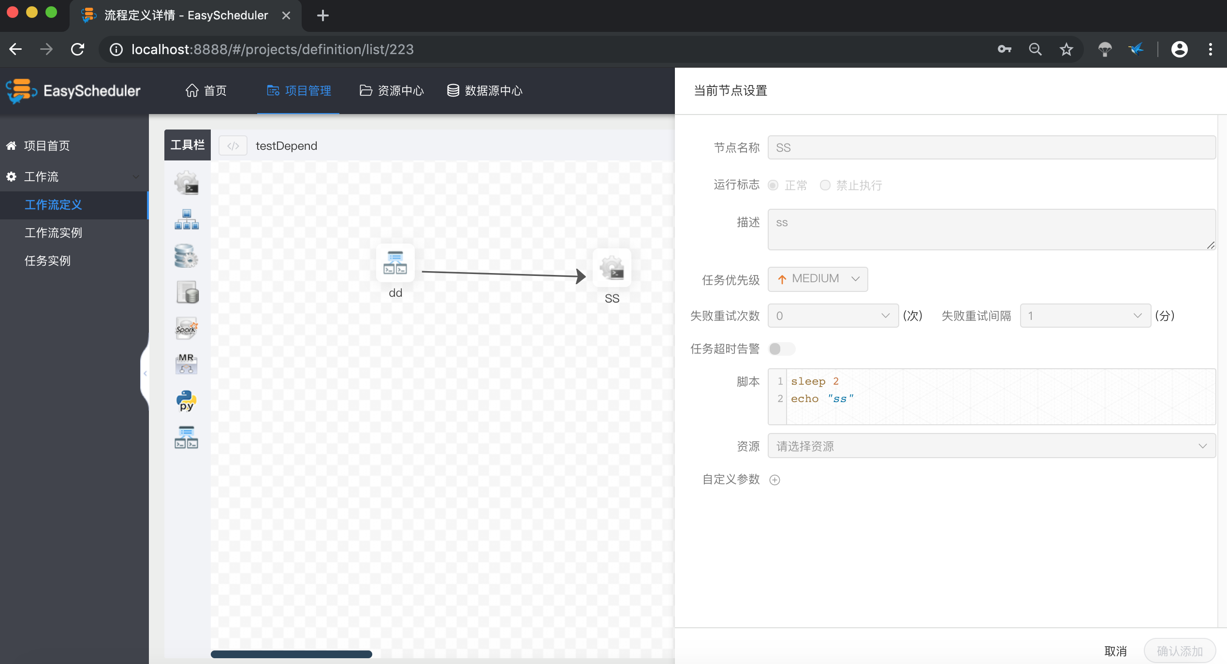Click the password key icon in address bar

point(1005,49)
